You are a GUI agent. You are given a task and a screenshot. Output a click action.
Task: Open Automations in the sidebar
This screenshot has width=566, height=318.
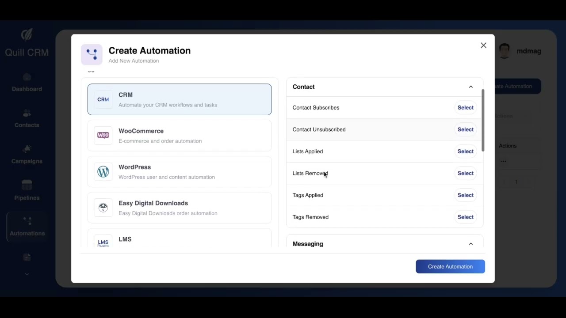tap(27, 227)
